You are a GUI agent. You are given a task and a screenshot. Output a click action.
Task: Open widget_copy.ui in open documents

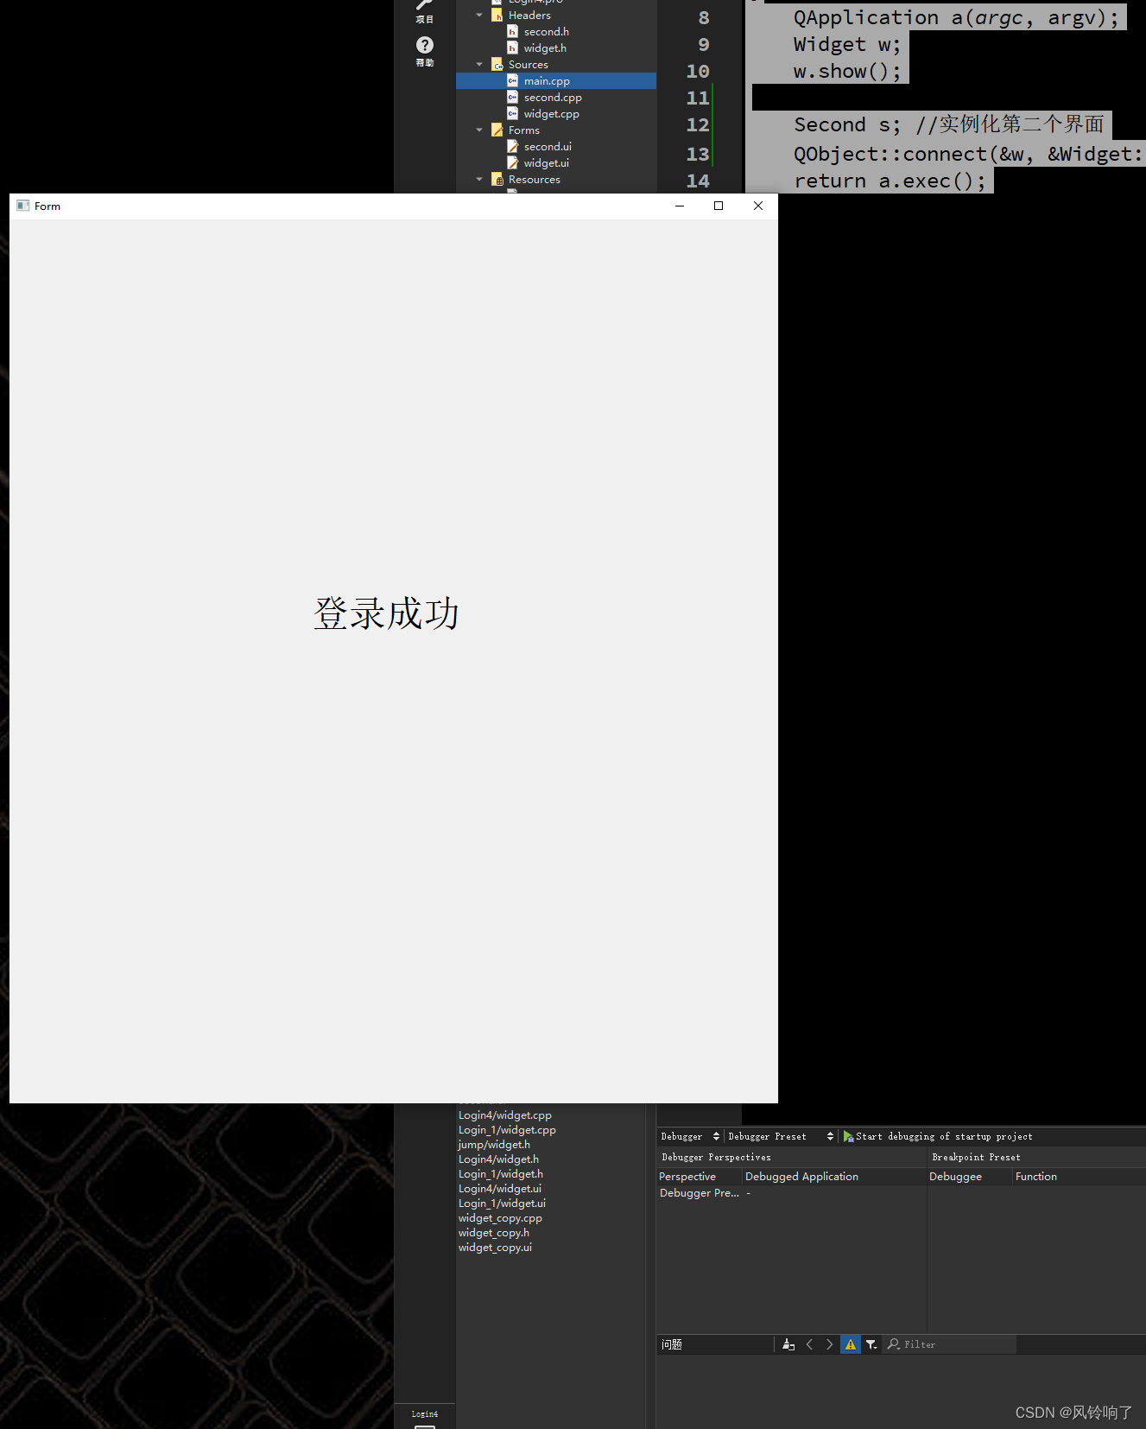coord(495,1248)
